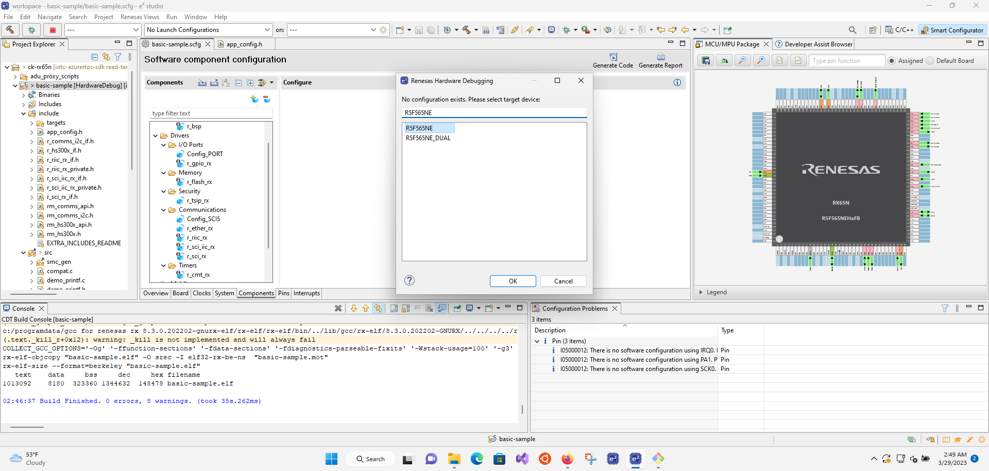Collapse the Drivers folder in Components tree
The image size is (989, 471).
point(156,136)
